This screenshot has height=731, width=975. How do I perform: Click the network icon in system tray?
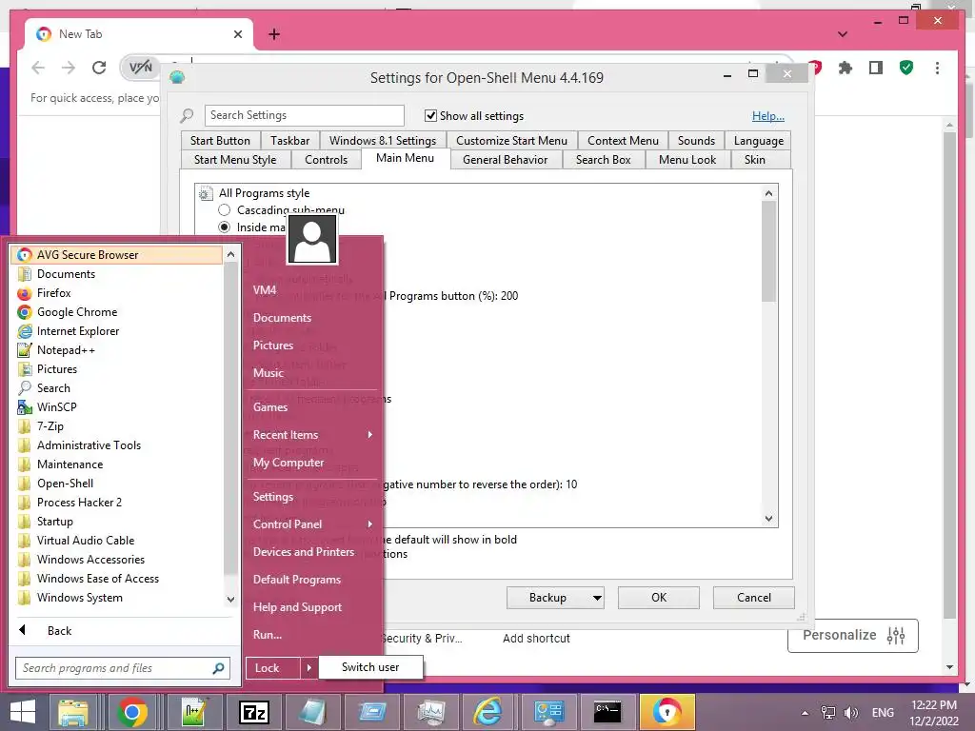tap(828, 712)
